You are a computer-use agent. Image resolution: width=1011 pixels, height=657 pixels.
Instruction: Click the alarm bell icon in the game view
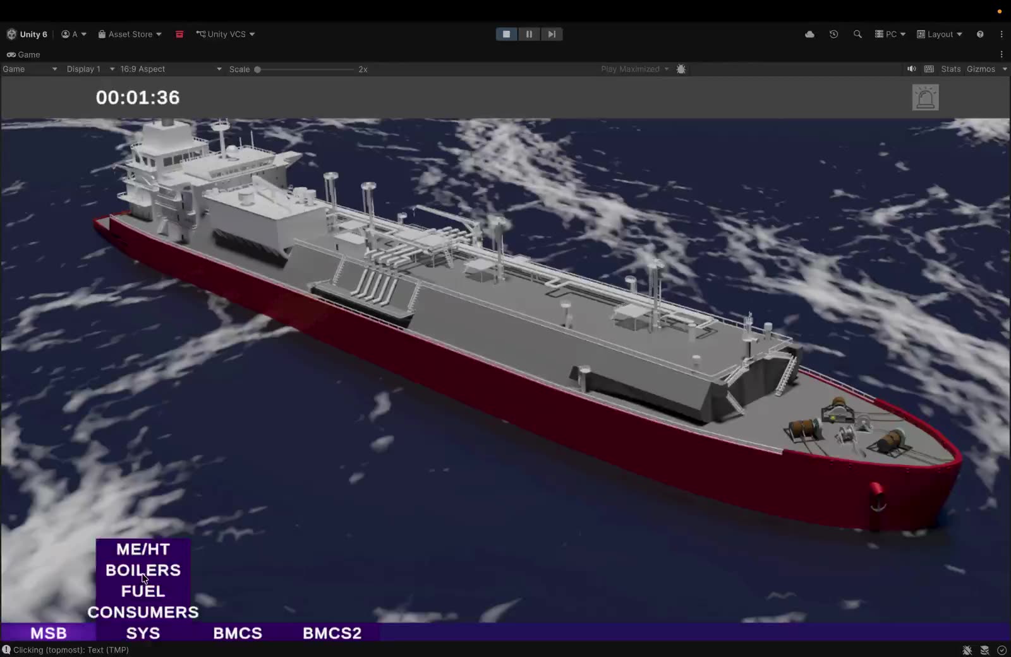pyautogui.click(x=925, y=97)
